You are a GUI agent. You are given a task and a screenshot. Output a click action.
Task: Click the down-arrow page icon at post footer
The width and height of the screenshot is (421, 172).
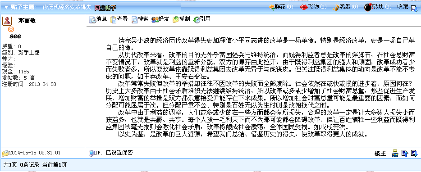coord(414,153)
